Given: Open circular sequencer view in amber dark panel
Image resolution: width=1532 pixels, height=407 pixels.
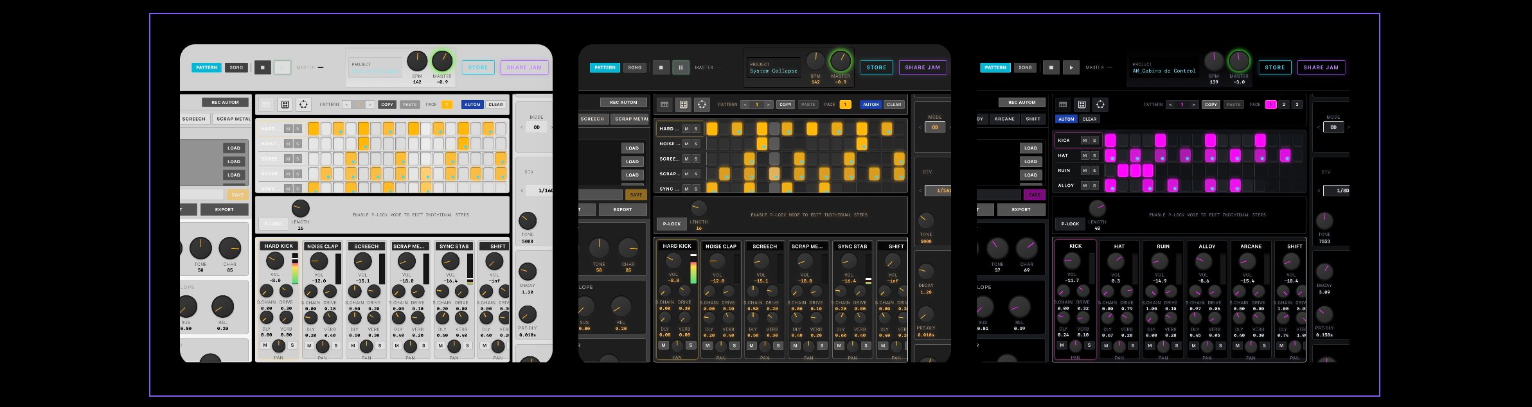Looking at the screenshot, I should [x=702, y=105].
